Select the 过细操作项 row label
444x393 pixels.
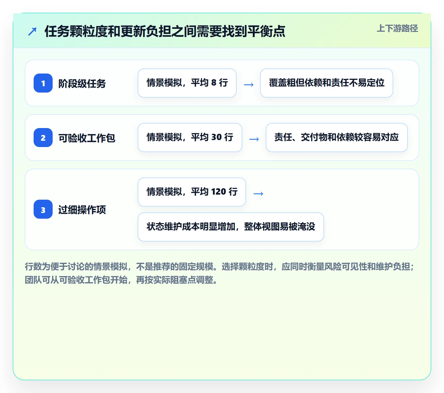(x=82, y=209)
